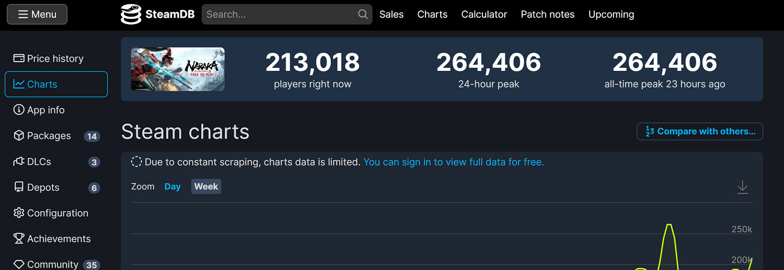Click the SteamDB logo icon
784x270 pixels.
(131, 15)
